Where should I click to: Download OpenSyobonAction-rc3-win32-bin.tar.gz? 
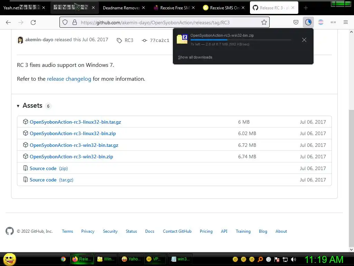tap(74, 145)
